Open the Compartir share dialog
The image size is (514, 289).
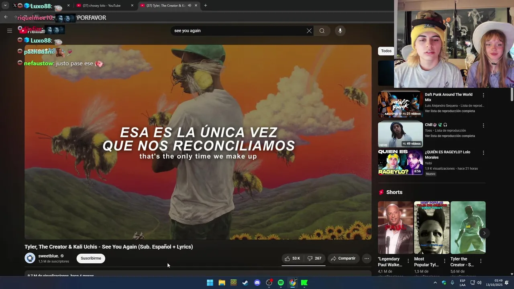pyautogui.click(x=343, y=258)
